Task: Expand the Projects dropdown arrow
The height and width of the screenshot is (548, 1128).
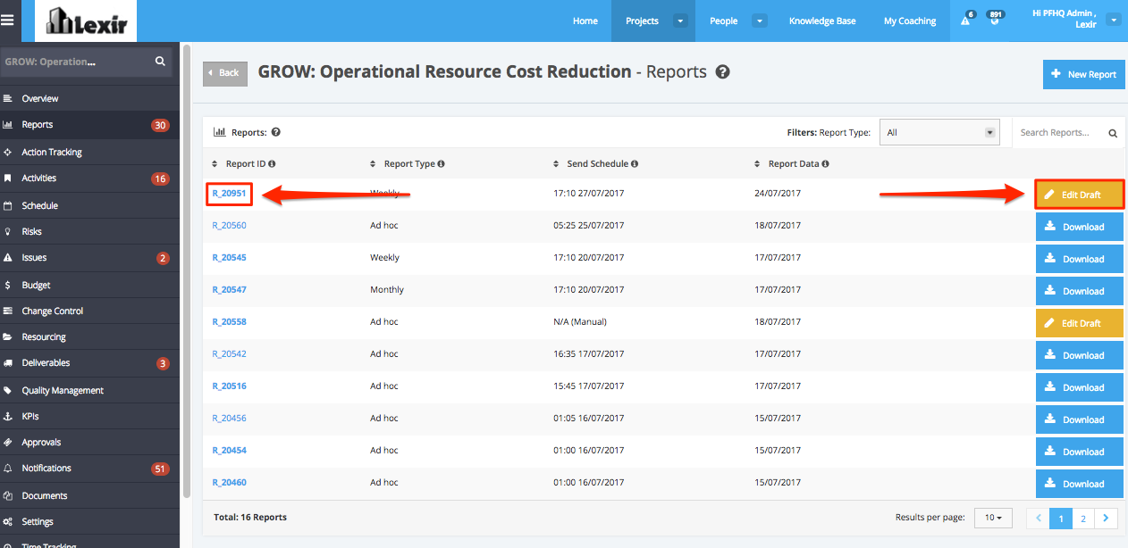Action: tap(680, 21)
